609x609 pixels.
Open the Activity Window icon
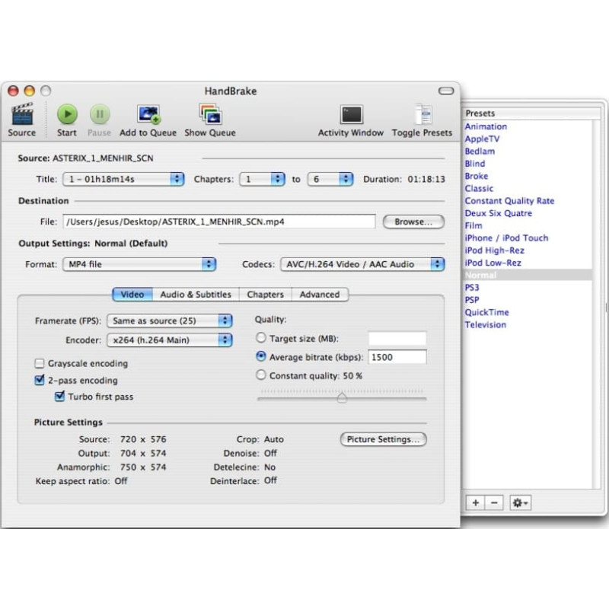click(x=352, y=115)
